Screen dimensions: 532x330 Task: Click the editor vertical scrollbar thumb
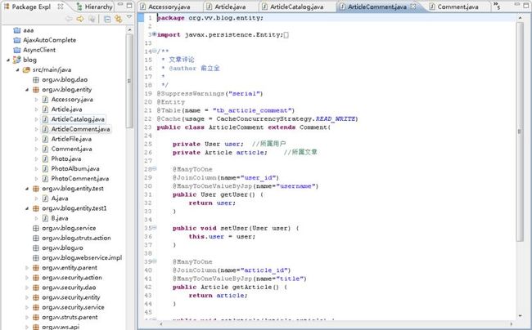(x=520, y=132)
